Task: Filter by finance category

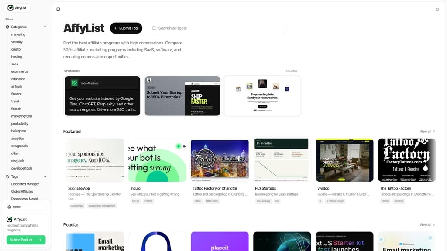Action: [17, 94]
